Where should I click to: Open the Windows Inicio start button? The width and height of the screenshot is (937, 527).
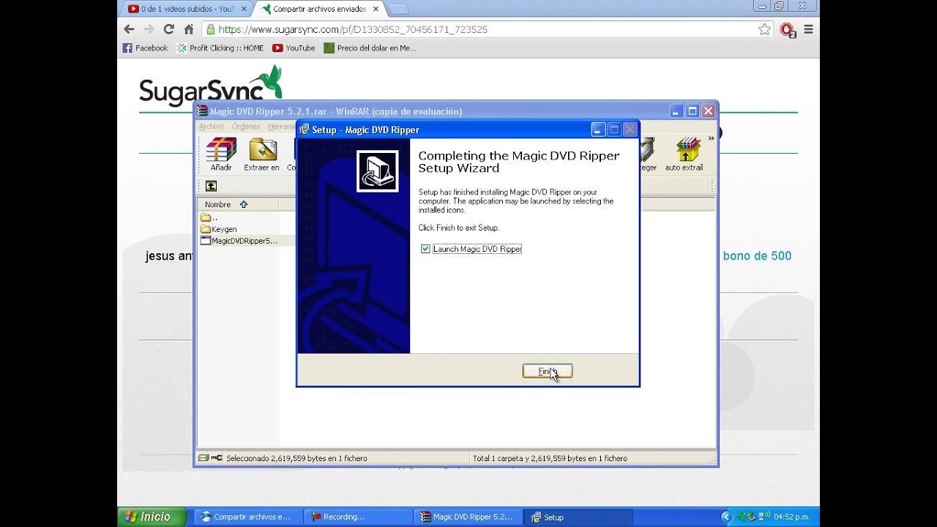pyautogui.click(x=152, y=517)
